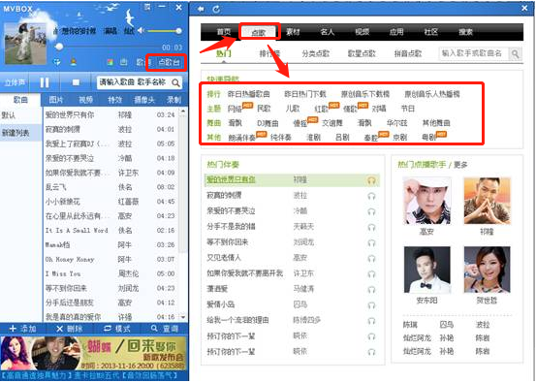Viewport: 536px width, 383px height.
Task: Click 查询 at playlist bottom bar
Action: (165, 329)
